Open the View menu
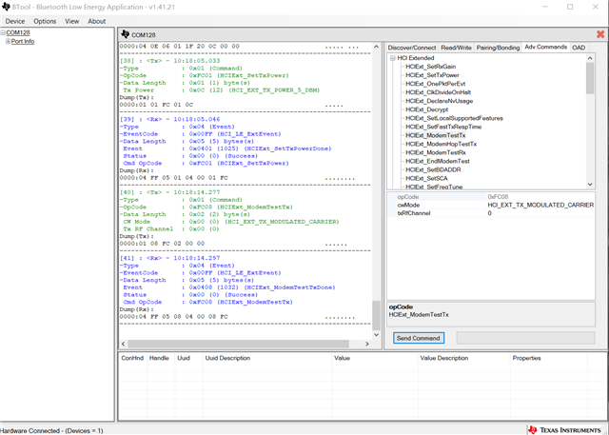The height and width of the screenshot is (435, 609). (72, 20)
